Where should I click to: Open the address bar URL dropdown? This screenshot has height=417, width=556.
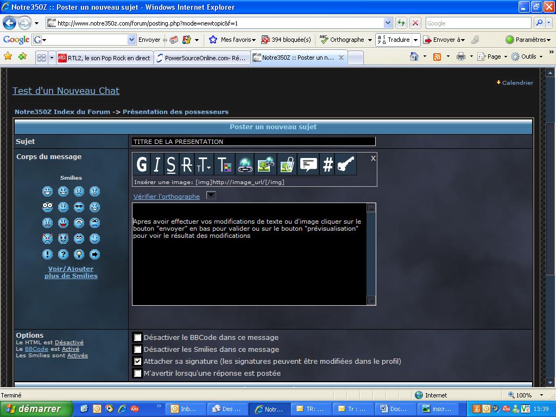pos(388,23)
